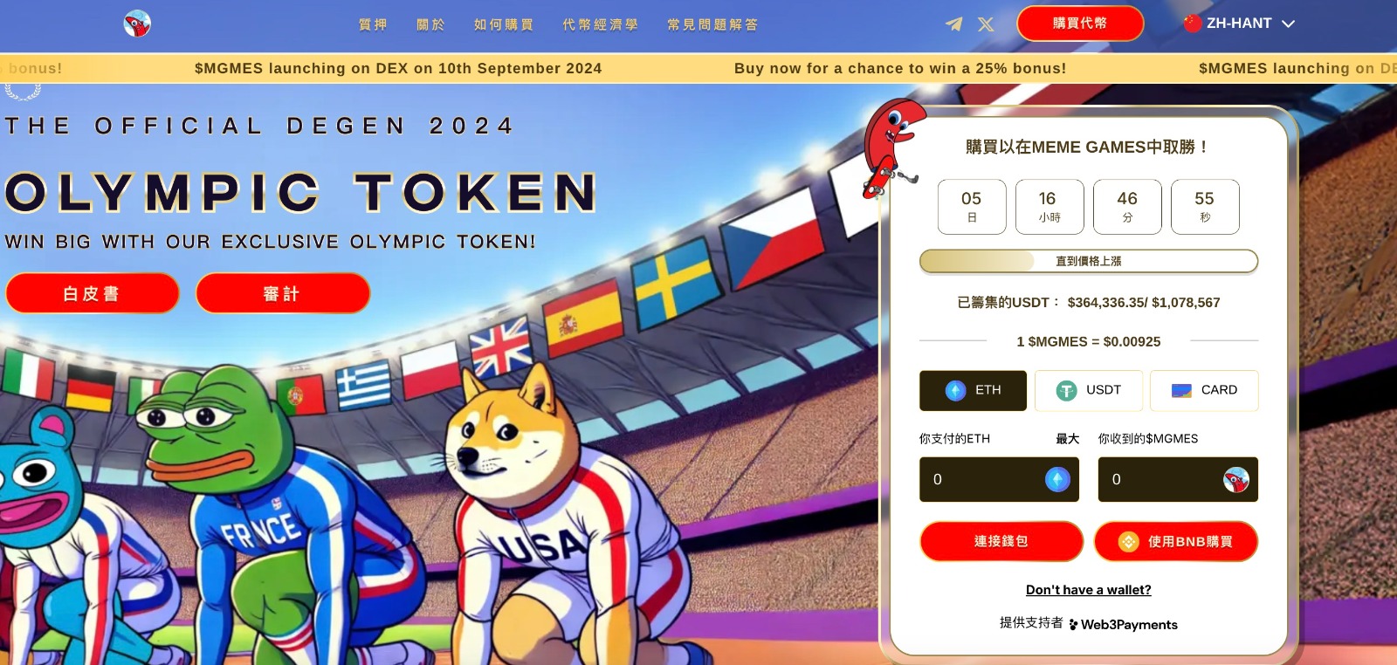Open the Don't have a wallet? link

(x=1088, y=590)
